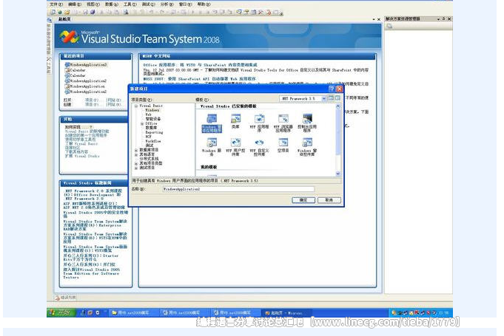Viewport: 504px width, 336px height.
Task: Click the 取消 button
Action: coord(329,200)
